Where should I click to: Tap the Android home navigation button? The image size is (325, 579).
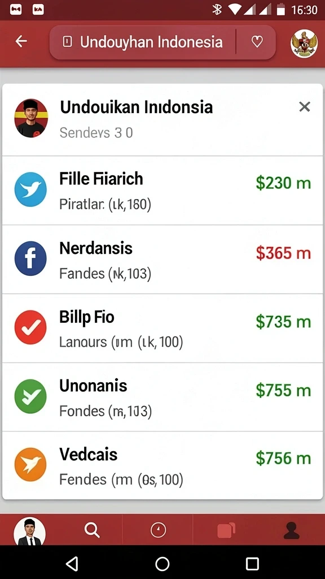(162, 564)
